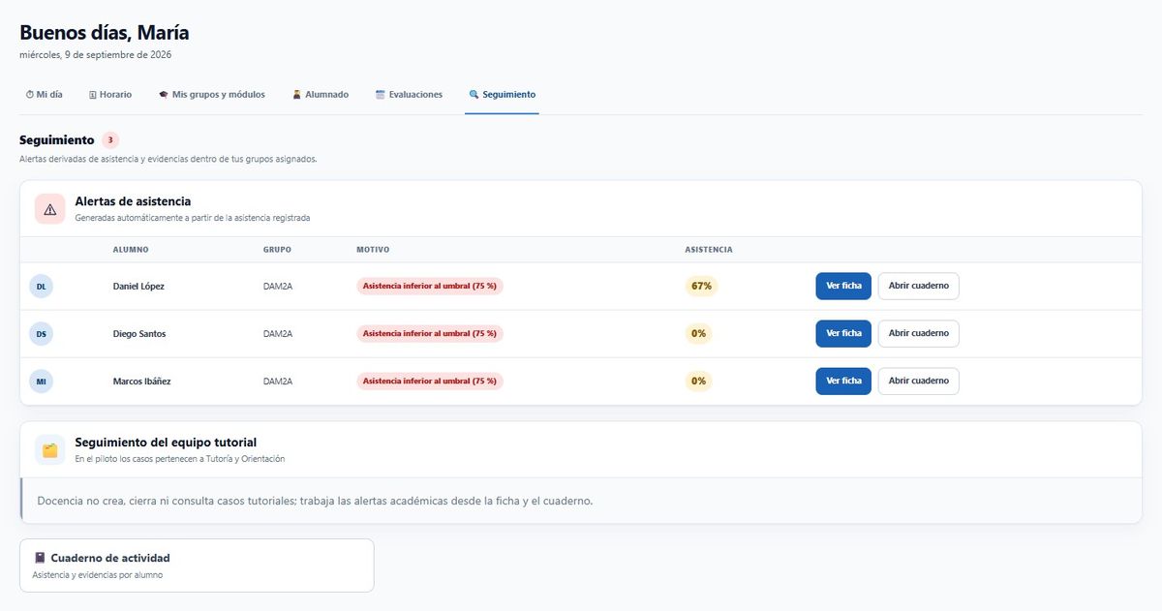The width and height of the screenshot is (1162, 611).
Task: Click the name Marcos Ibáñez
Action: pos(142,382)
